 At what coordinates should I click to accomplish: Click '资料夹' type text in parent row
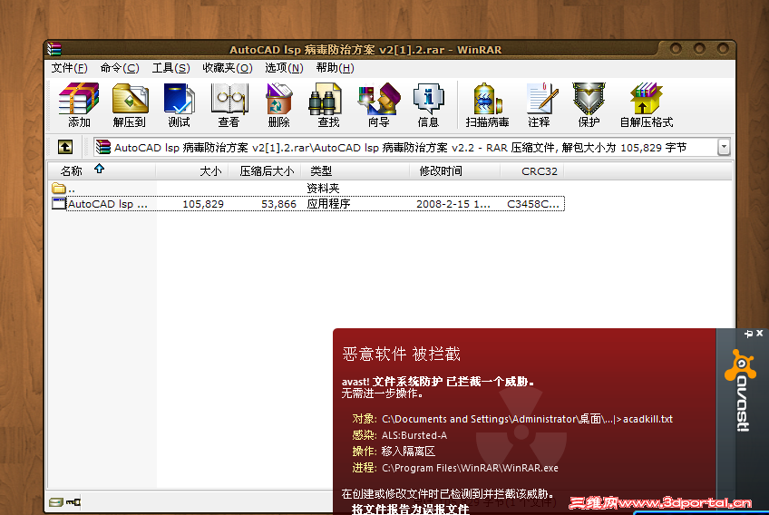coord(323,188)
